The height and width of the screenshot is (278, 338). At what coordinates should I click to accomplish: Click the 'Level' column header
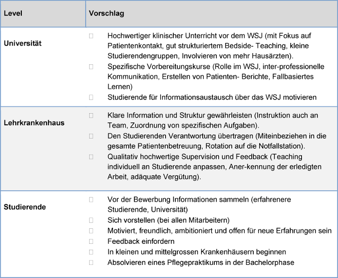13,13
